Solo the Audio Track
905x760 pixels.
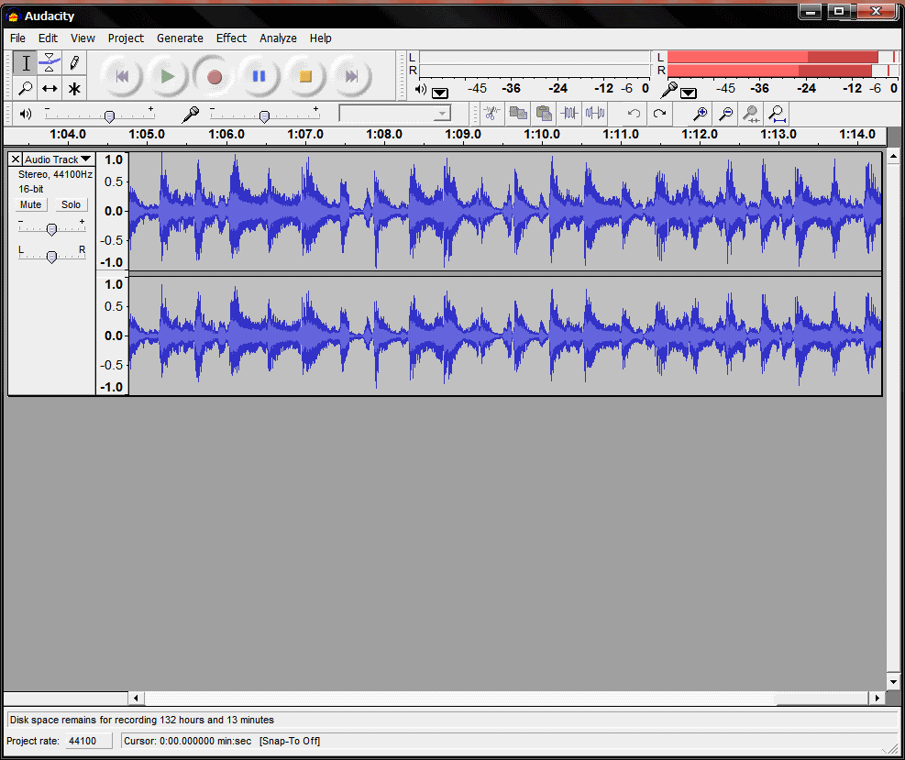point(71,204)
